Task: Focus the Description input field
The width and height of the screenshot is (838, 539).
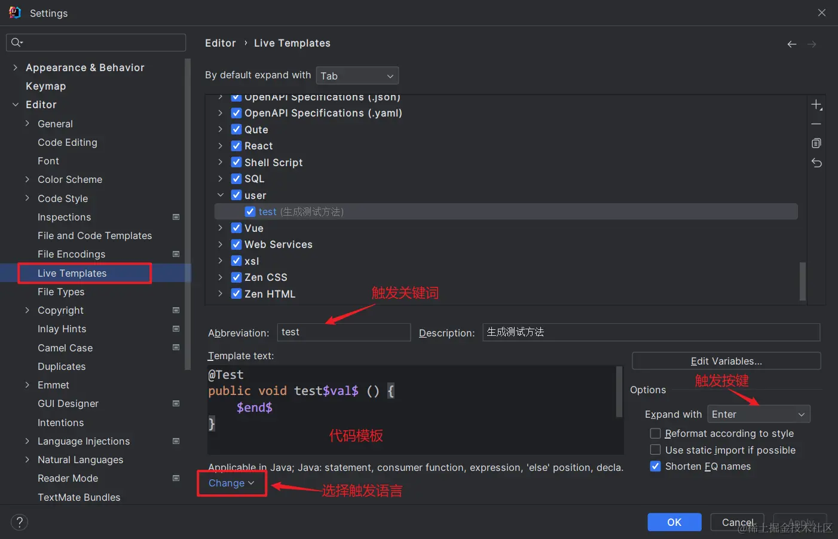Action: tap(652, 332)
